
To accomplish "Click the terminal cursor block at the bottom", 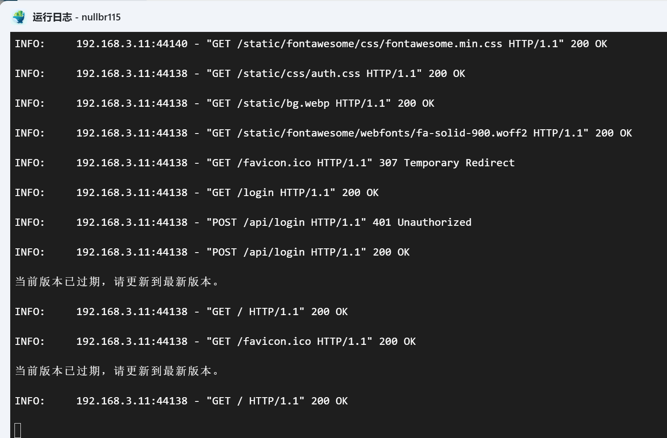I will [18, 430].
